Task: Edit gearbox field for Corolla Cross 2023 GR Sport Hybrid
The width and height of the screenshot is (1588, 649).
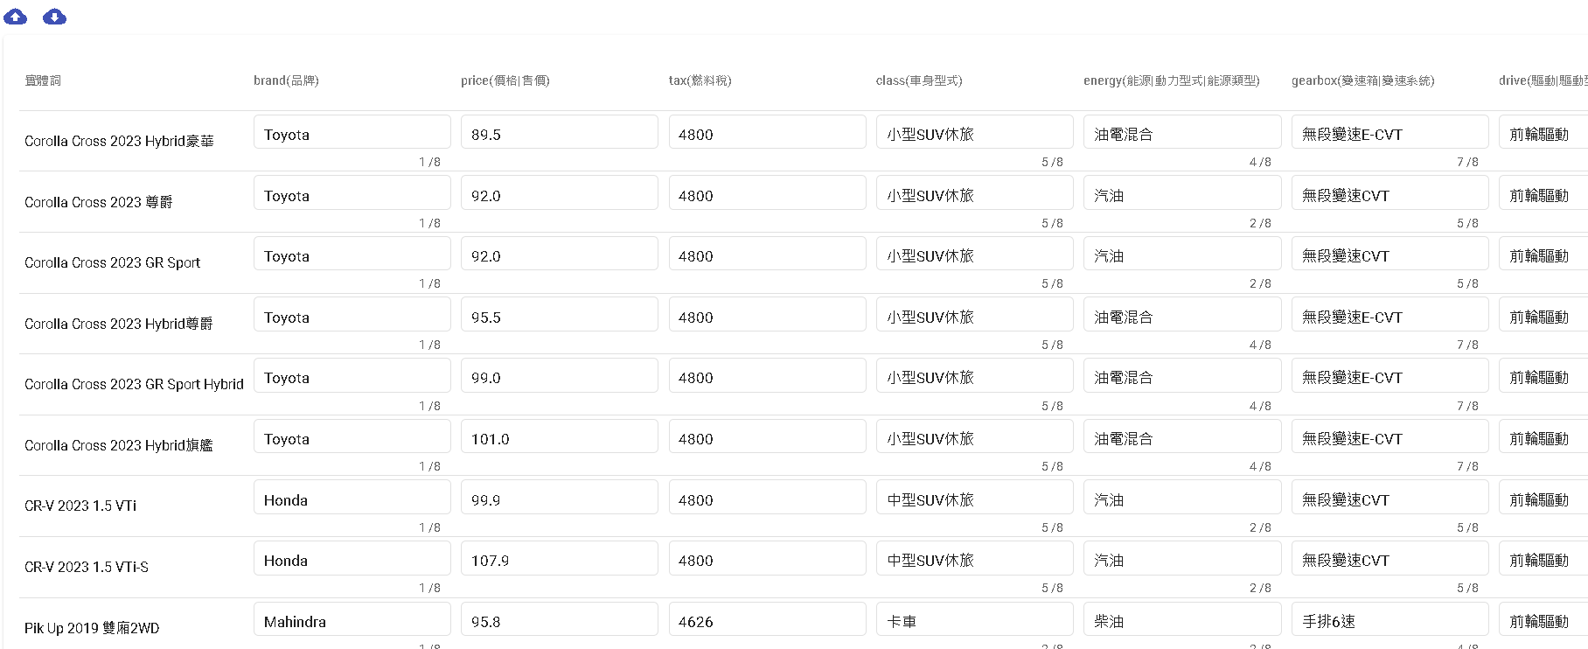Action: (1390, 375)
